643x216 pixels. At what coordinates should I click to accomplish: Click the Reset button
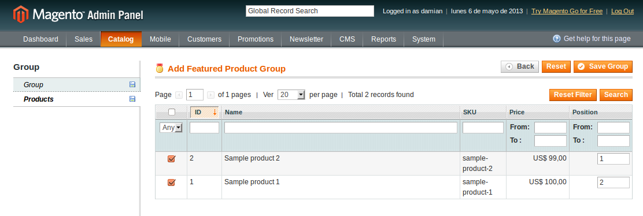click(556, 66)
